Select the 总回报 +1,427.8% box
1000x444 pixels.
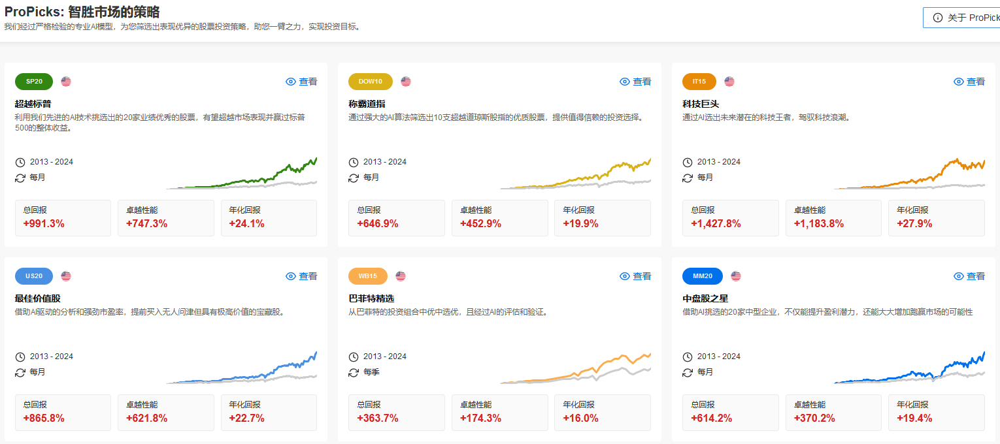click(x=730, y=217)
